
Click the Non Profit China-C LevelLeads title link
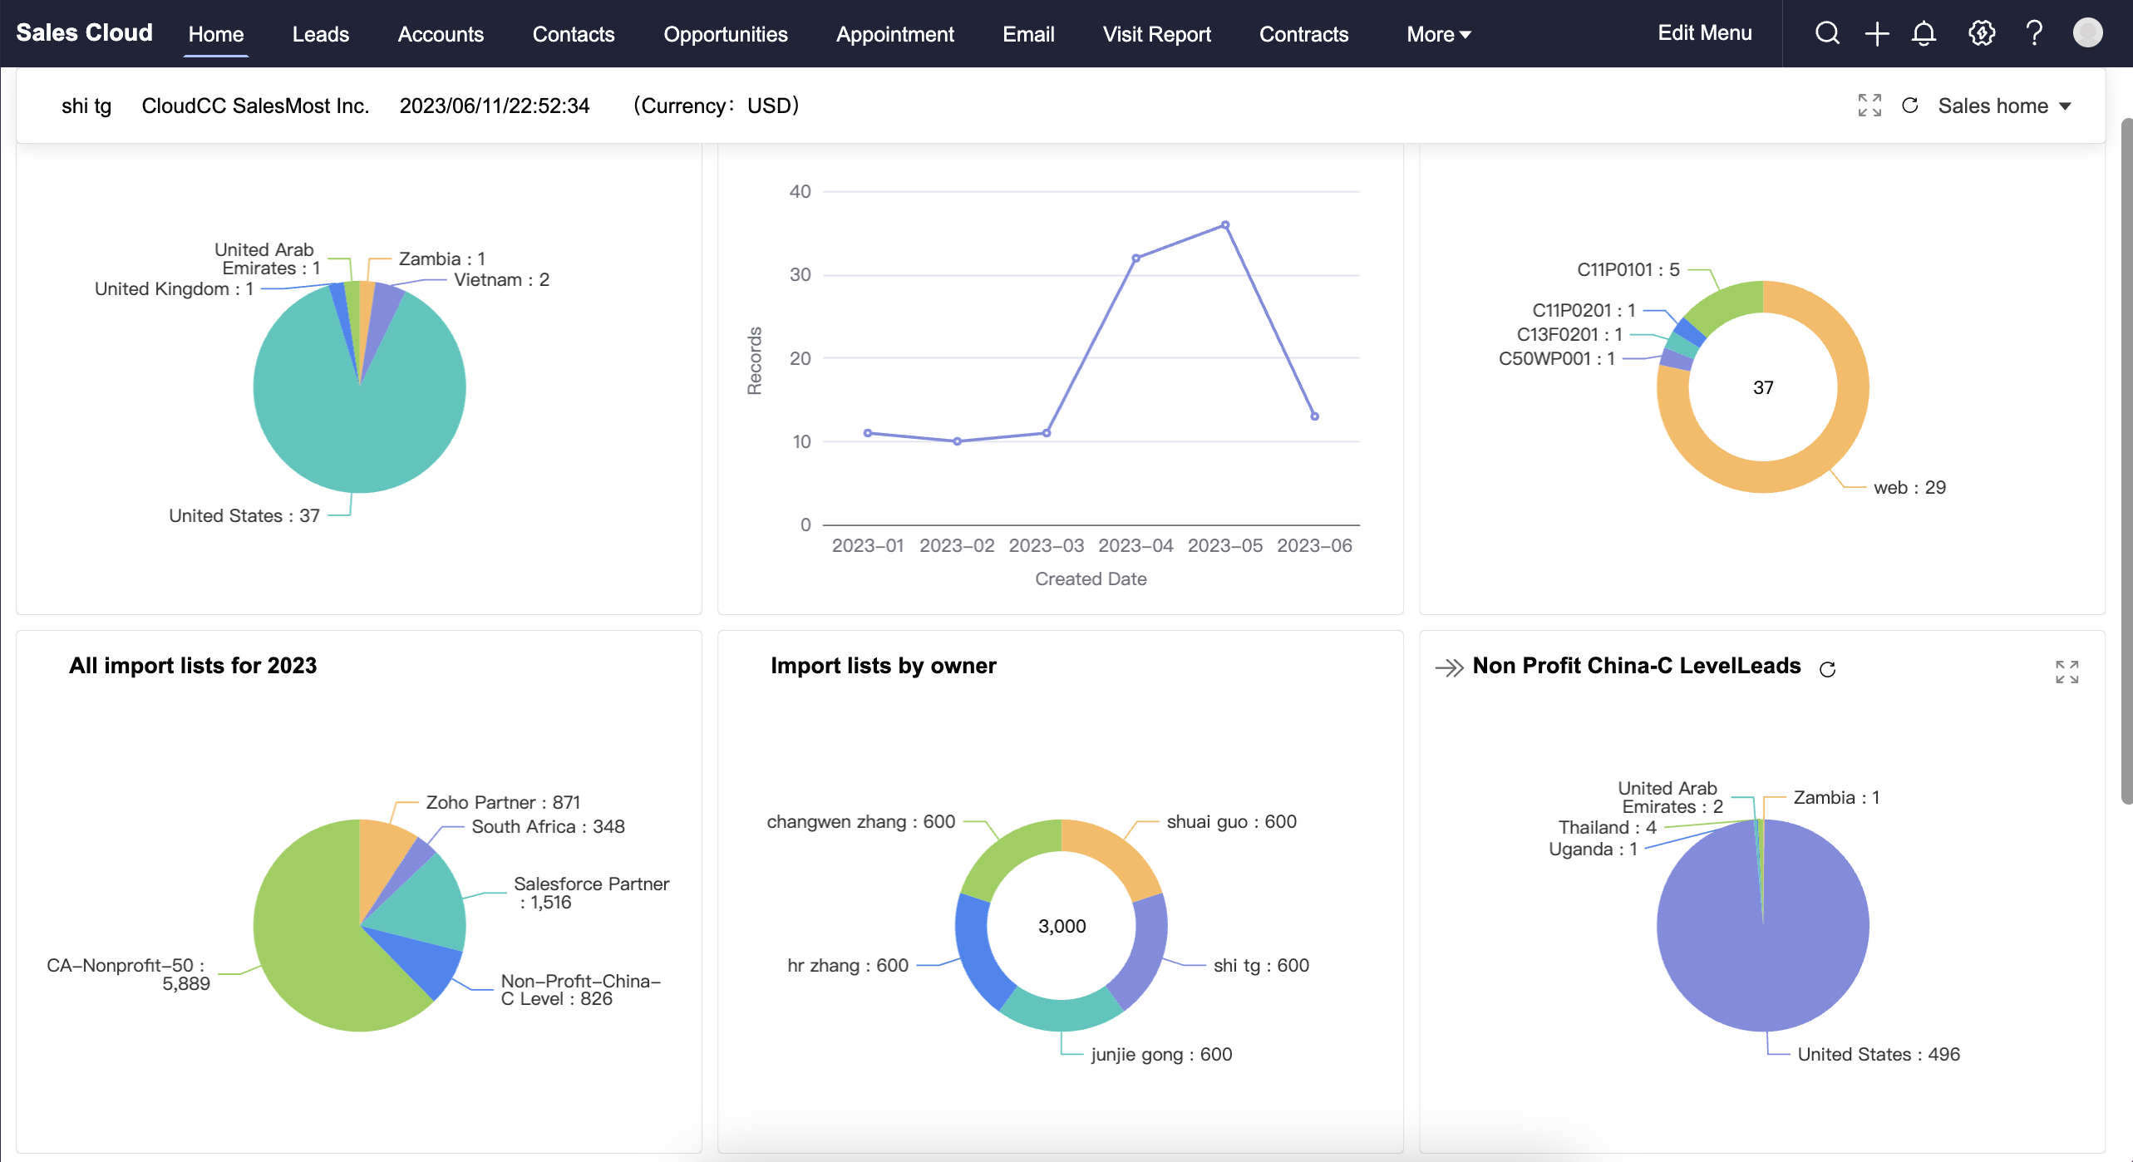pos(1636,666)
